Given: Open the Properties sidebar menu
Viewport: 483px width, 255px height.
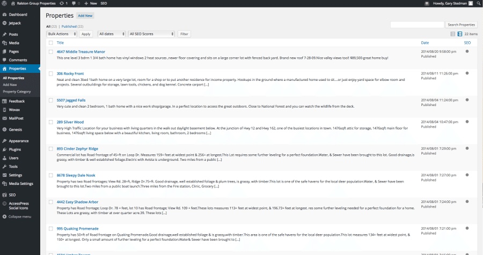Looking at the screenshot, I should pos(20,69).
